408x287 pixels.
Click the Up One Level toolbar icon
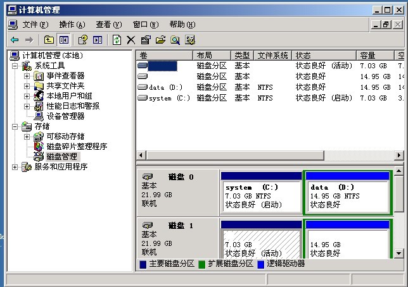pyautogui.click(x=49, y=40)
